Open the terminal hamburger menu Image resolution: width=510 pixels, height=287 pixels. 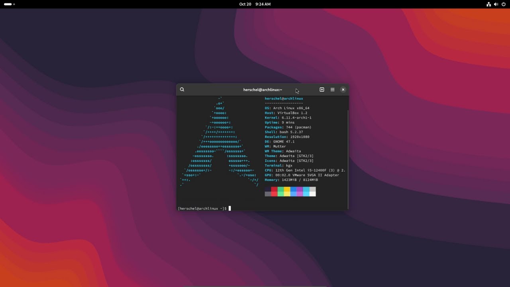pyautogui.click(x=332, y=90)
